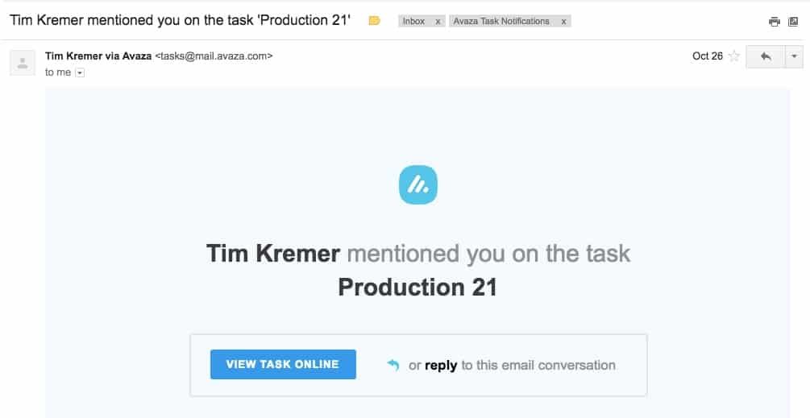Open the Avaza Task Notifications label
Viewport: 810px width, 418px height.
pos(501,22)
